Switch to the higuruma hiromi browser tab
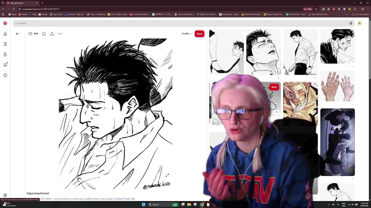The image size is (371, 208). pyautogui.click(x=23, y=3)
